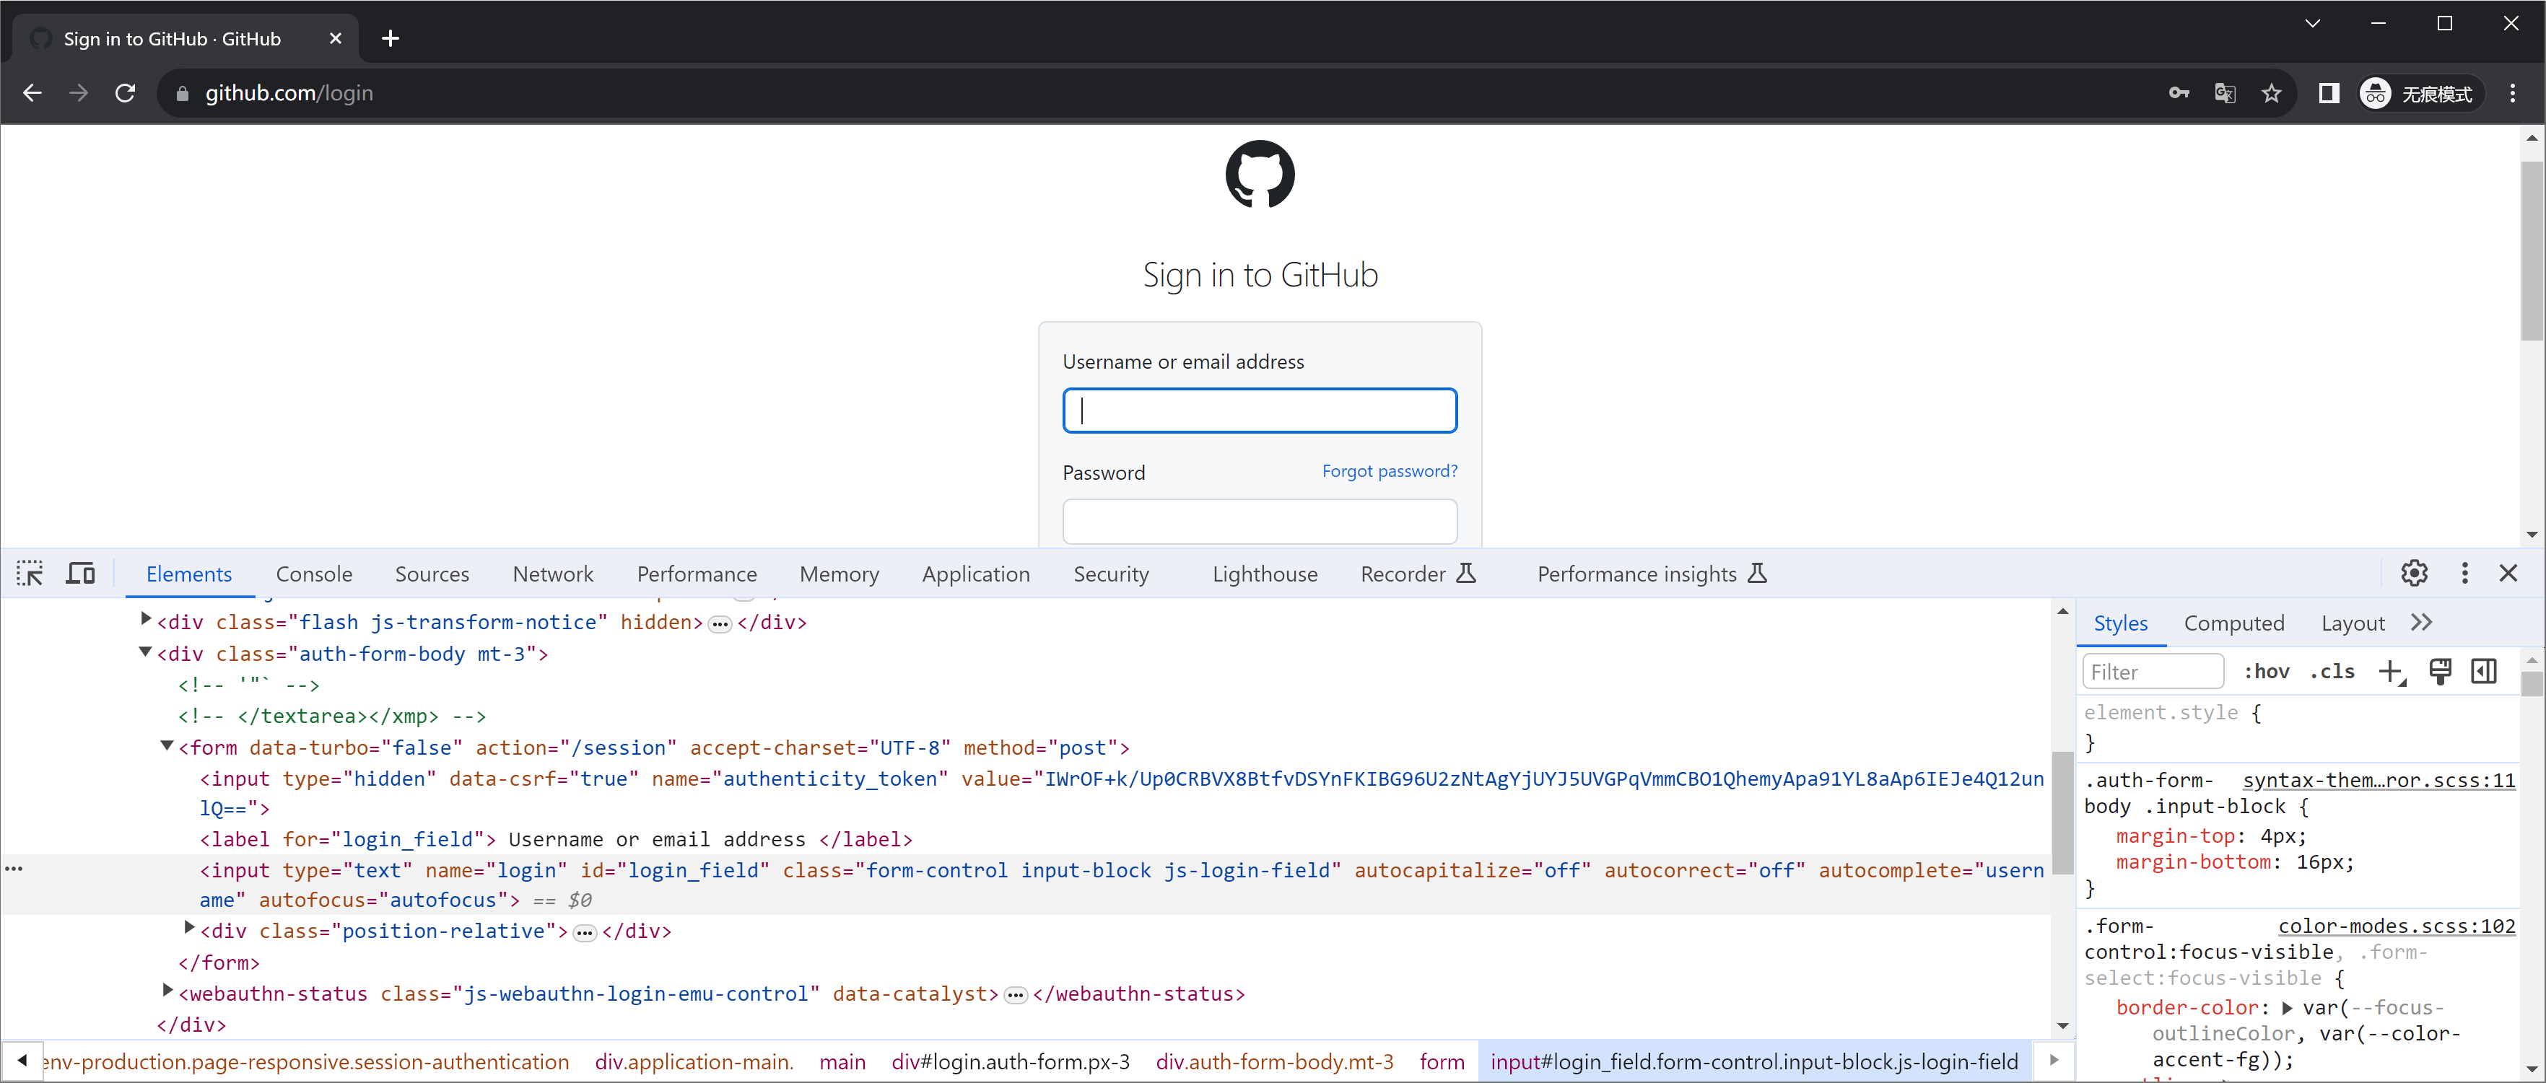Expand the webauthn-status node
The image size is (2546, 1083).
[168, 990]
